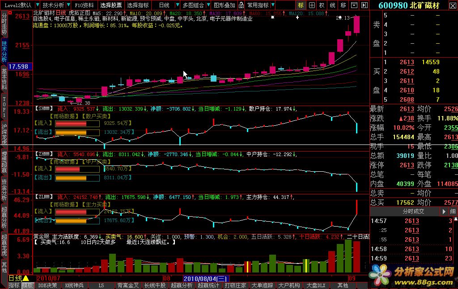Click the 标 indicator toggle icon

point(301,5)
